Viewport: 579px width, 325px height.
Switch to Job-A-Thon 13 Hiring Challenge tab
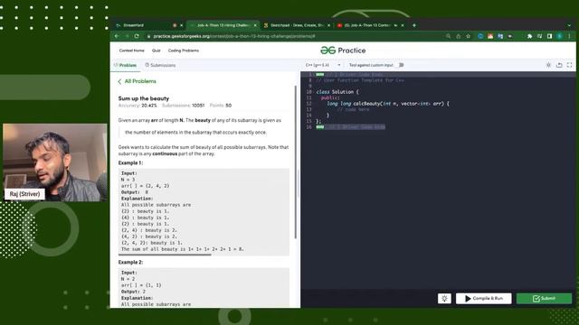223,25
